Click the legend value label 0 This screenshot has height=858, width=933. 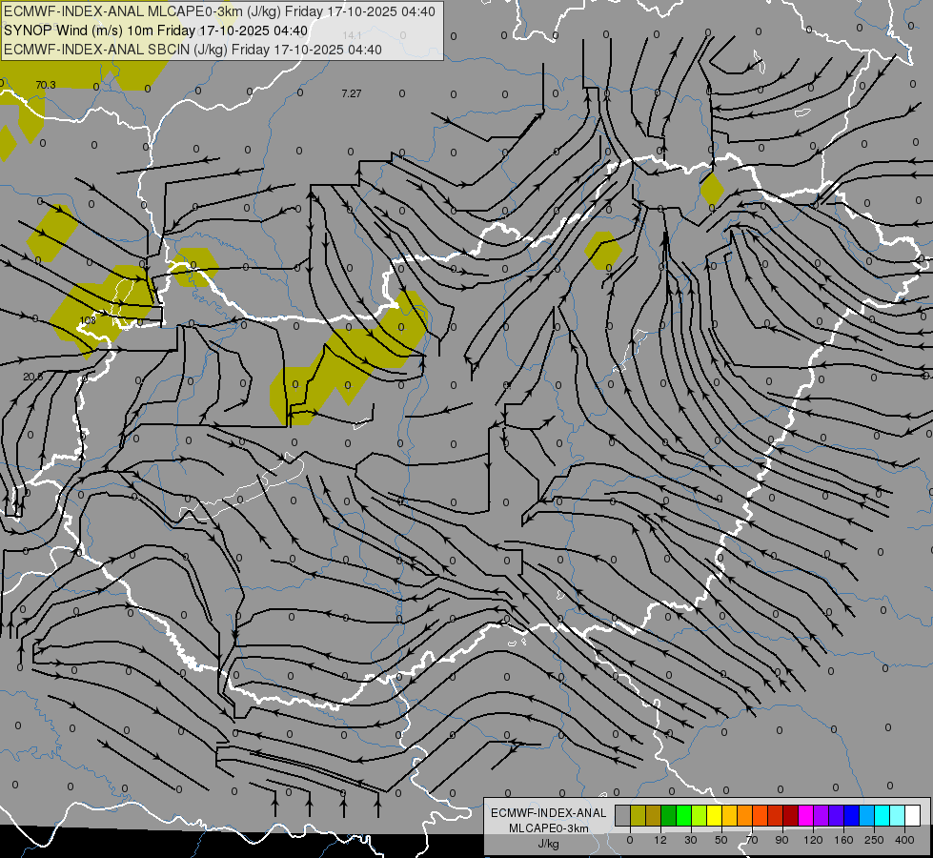[630, 840]
